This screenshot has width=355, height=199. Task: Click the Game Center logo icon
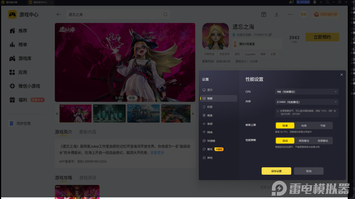12,15
